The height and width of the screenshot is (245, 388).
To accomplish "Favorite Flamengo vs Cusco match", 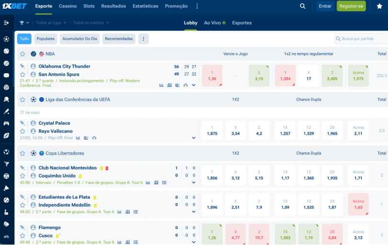I will coord(22,235).
